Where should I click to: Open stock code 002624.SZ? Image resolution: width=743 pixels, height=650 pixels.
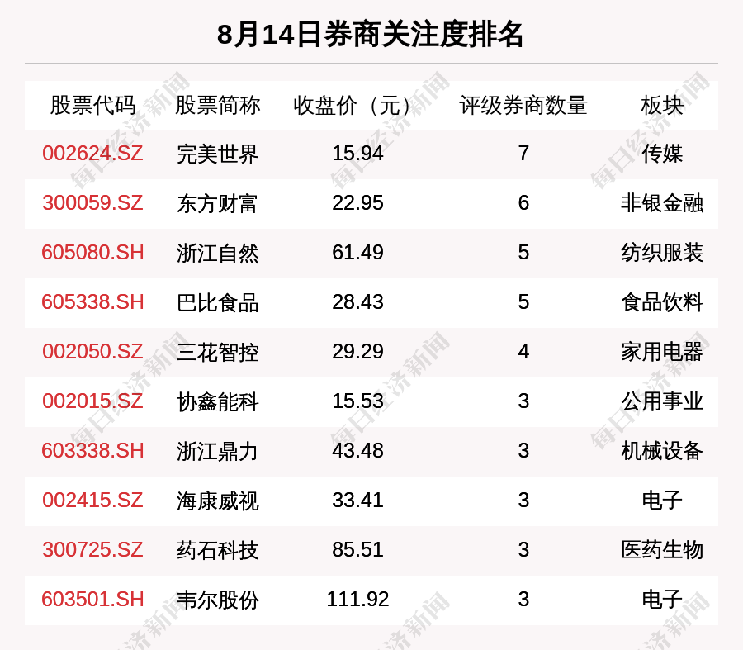pyautogui.click(x=92, y=154)
